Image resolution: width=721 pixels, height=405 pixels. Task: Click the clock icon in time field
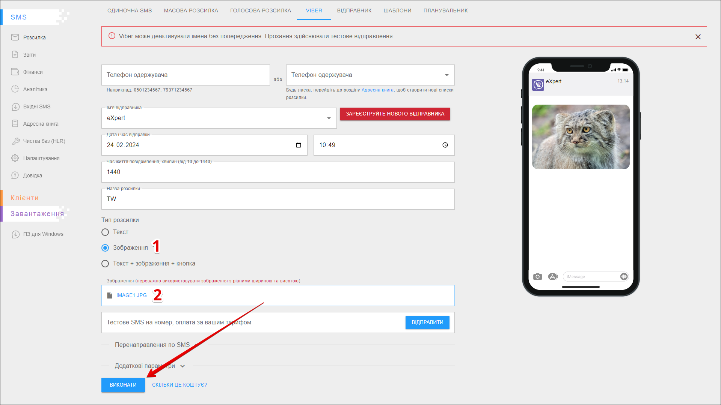445,145
